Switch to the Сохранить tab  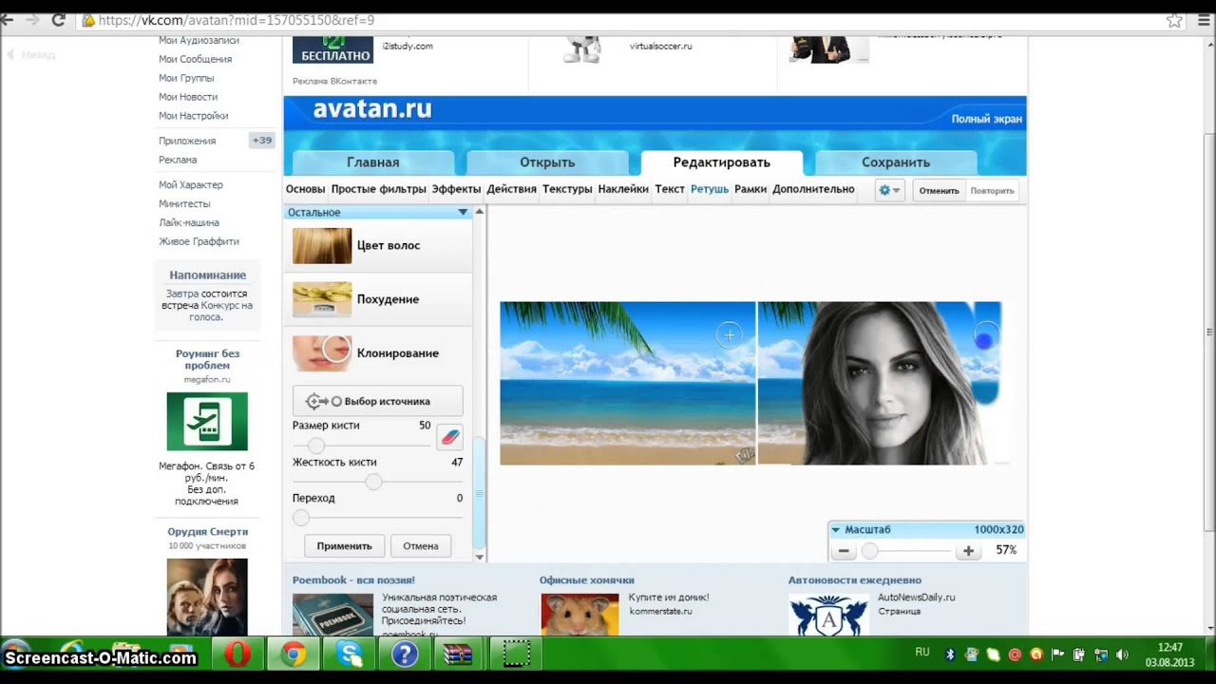tap(896, 162)
